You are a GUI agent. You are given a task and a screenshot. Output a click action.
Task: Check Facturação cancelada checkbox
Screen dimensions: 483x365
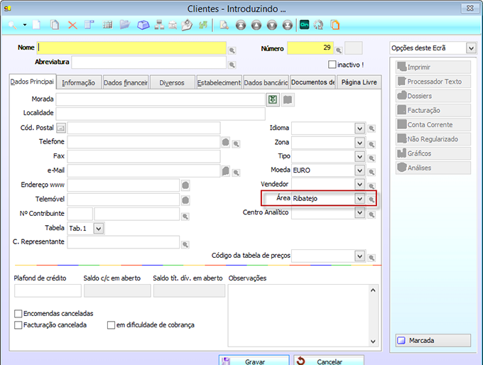pos(18,325)
